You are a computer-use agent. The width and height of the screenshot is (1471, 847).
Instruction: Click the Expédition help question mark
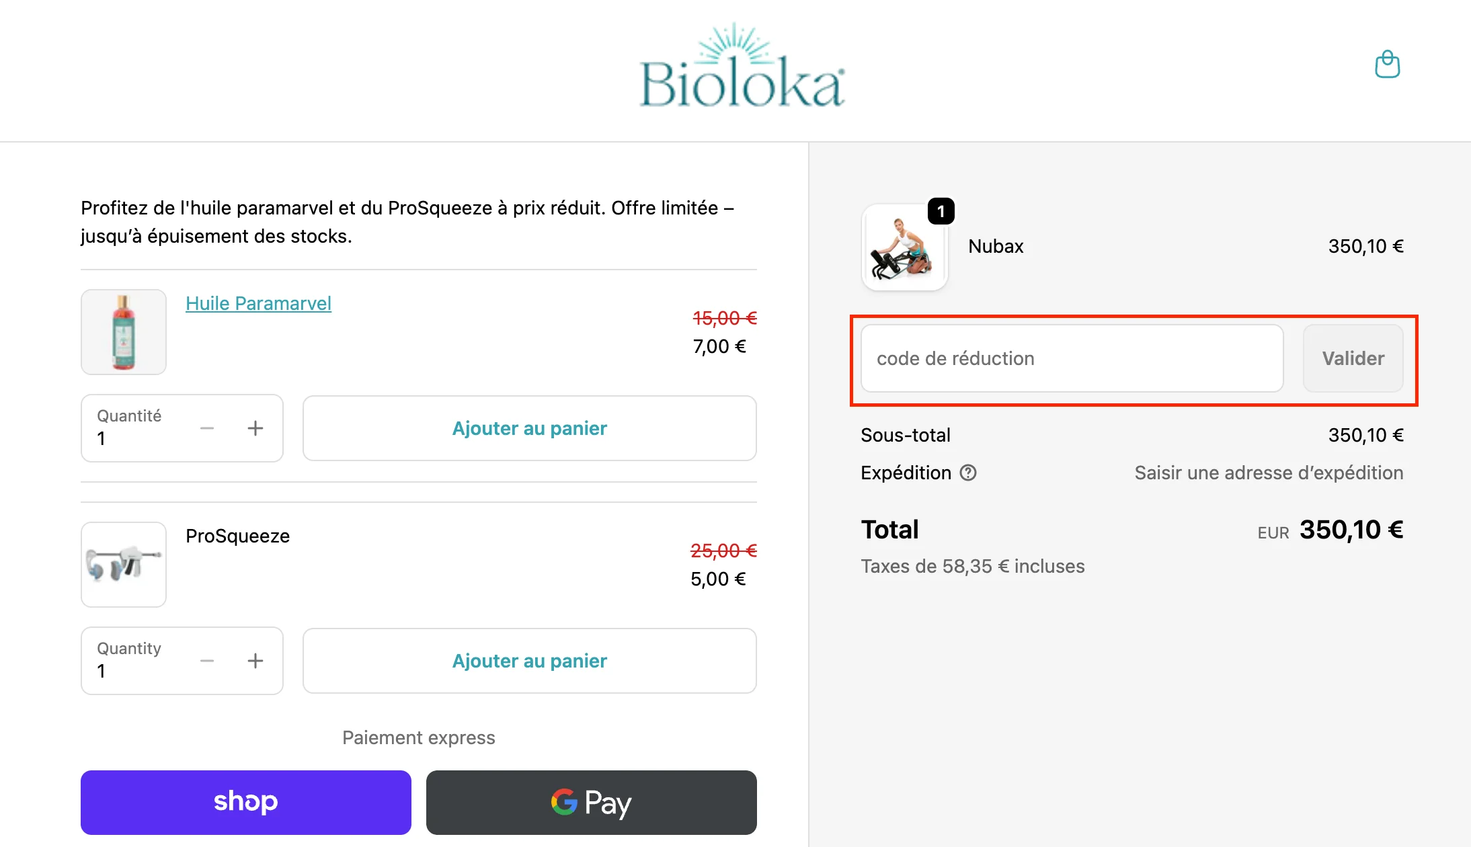968,473
